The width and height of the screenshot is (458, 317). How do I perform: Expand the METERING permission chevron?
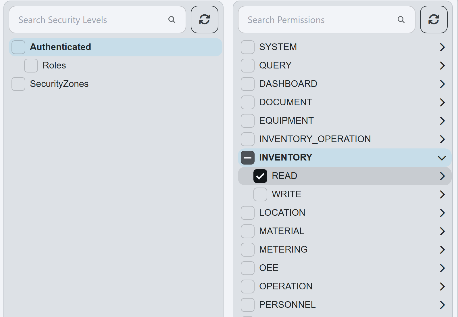point(442,250)
